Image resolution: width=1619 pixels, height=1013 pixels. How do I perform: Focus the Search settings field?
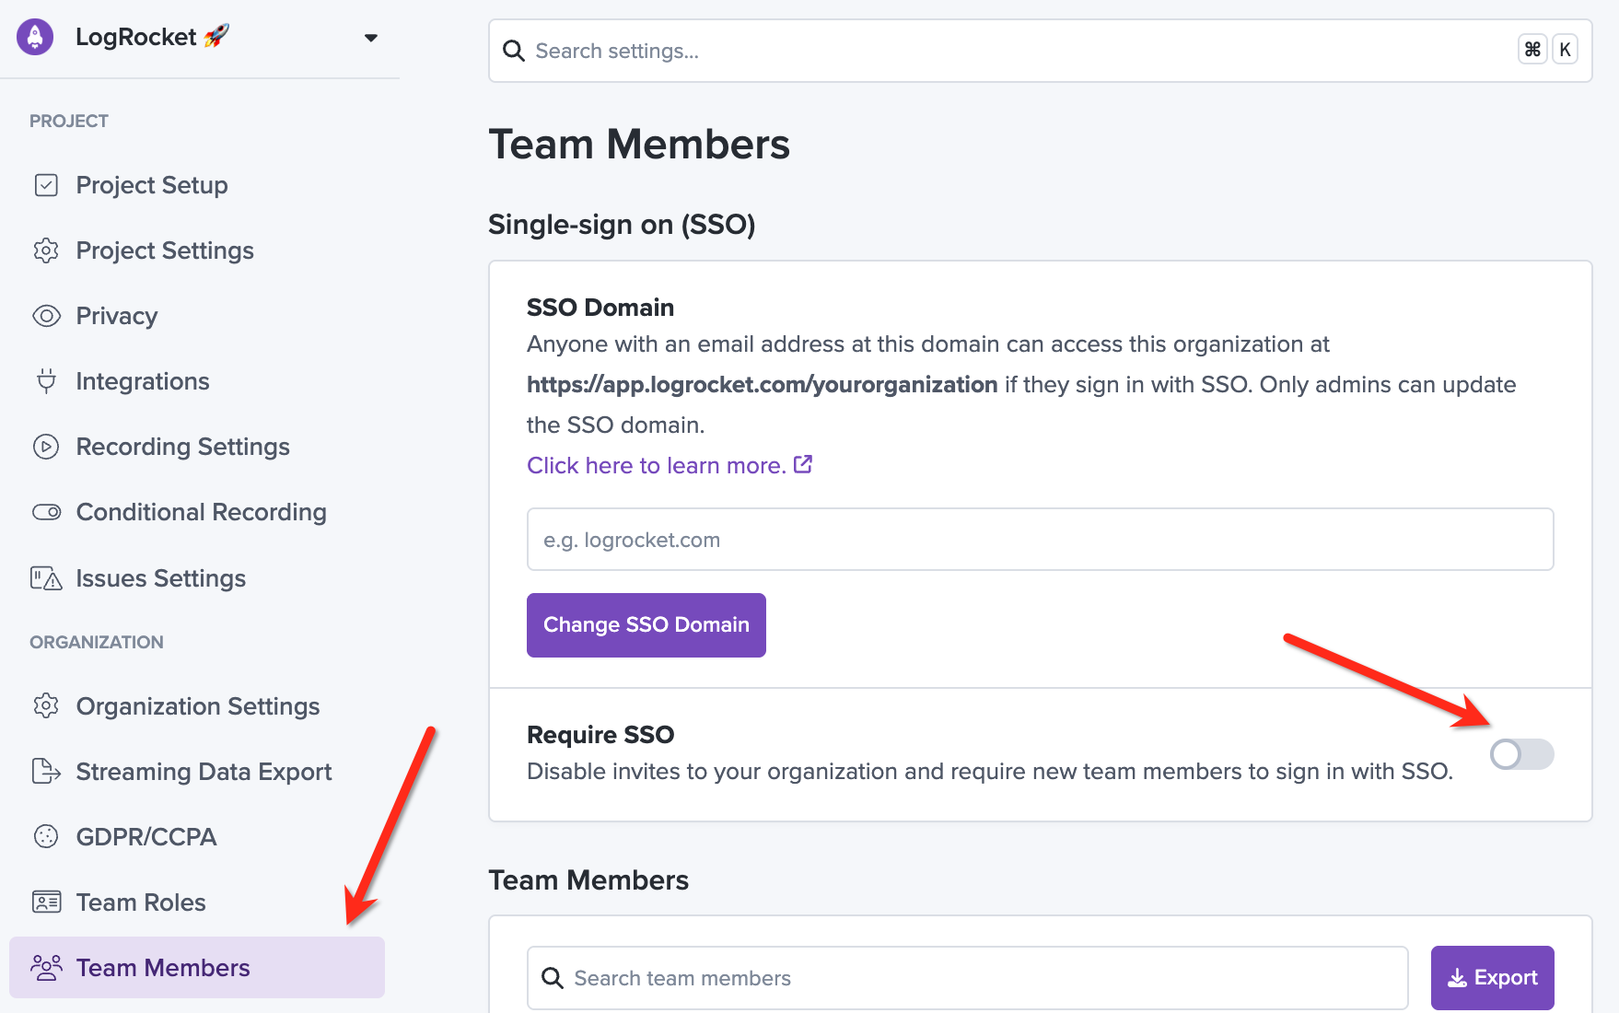point(1041,51)
